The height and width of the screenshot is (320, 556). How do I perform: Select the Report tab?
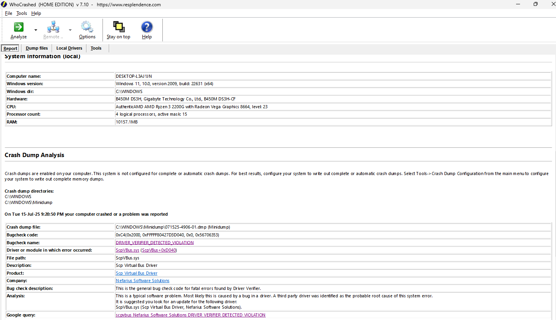pyautogui.click(x=11, y=48)
